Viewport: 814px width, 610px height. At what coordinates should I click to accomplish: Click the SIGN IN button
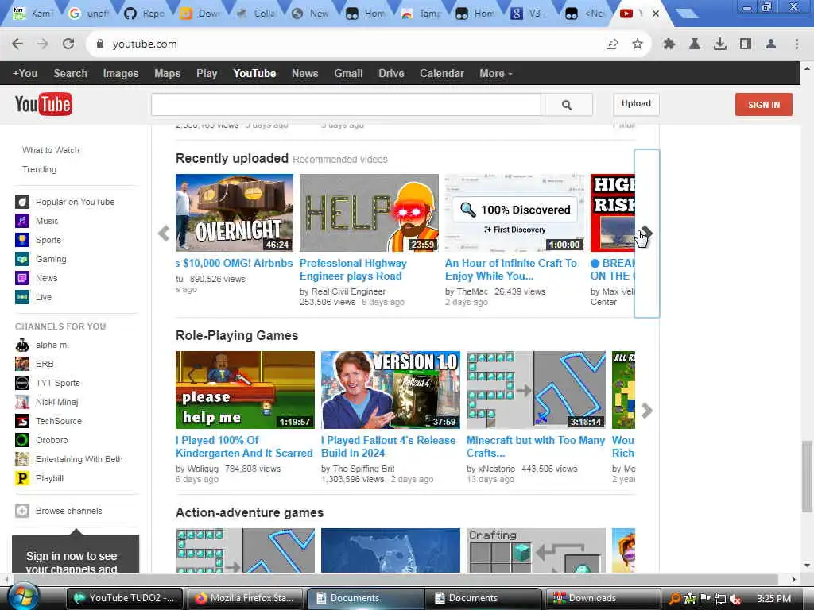764,105
